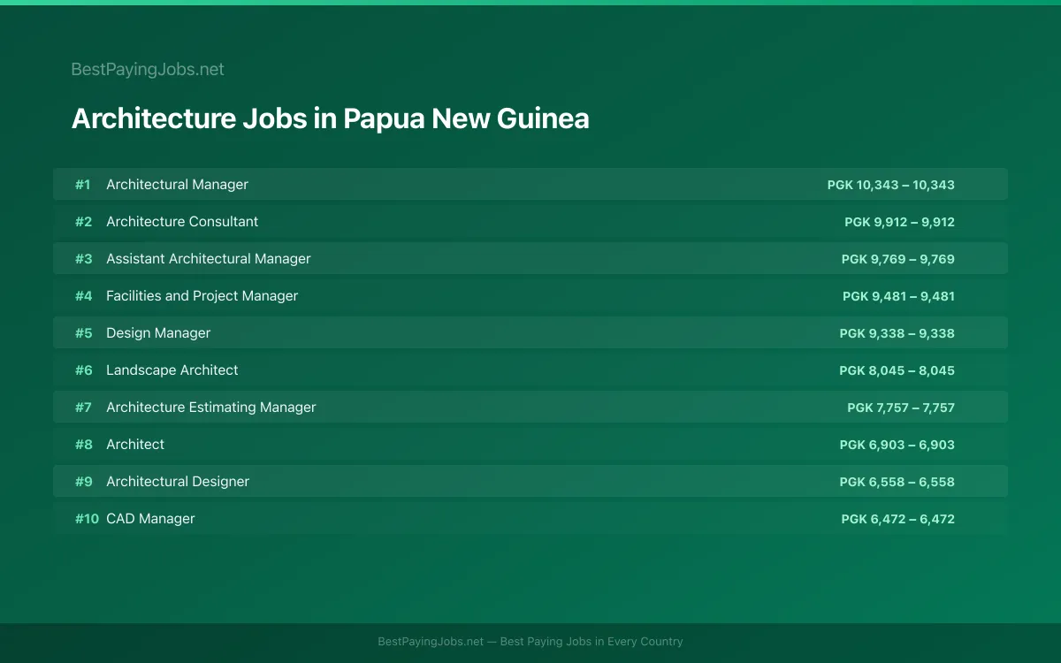The width and height of the screenshot is (1061, 663).
Task: Click the #8 rank number
Action: (83, 445)
